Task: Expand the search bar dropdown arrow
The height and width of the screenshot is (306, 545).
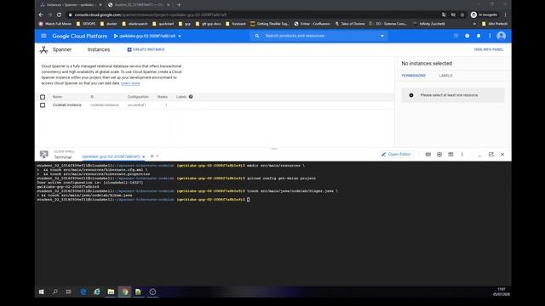Action: [x=382, y=36]
